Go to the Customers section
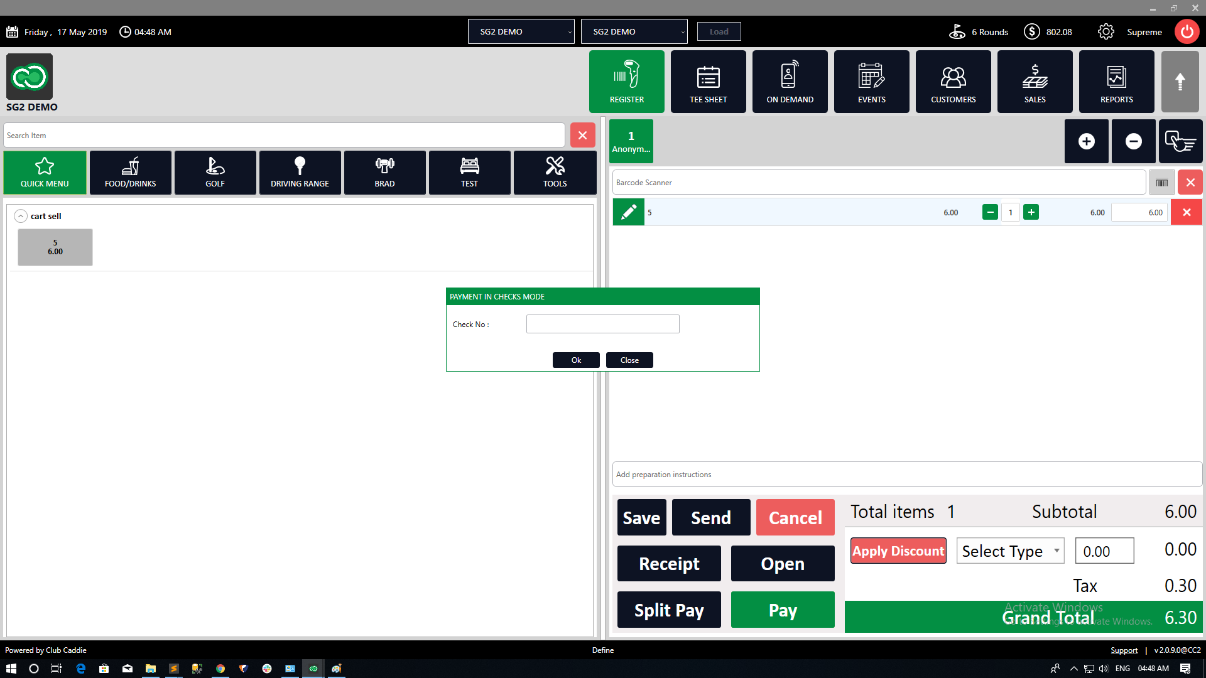 tap(953, 82)
